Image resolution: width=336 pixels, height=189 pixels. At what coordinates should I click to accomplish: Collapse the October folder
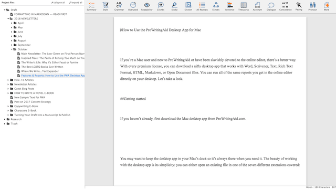[12, 49]
